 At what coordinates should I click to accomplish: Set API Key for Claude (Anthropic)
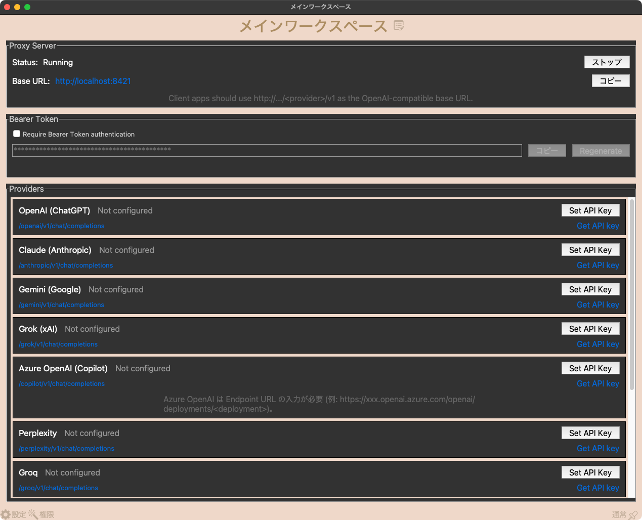590,250
